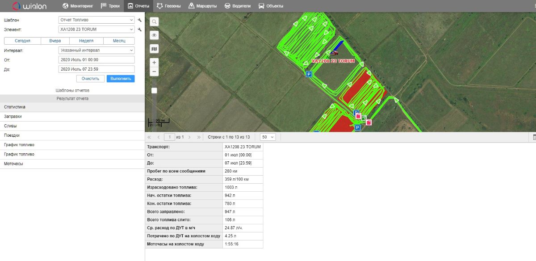This screenshot has width=536, height=261.
Task: Select the Неделя interval option
Action: coord(86,41)
